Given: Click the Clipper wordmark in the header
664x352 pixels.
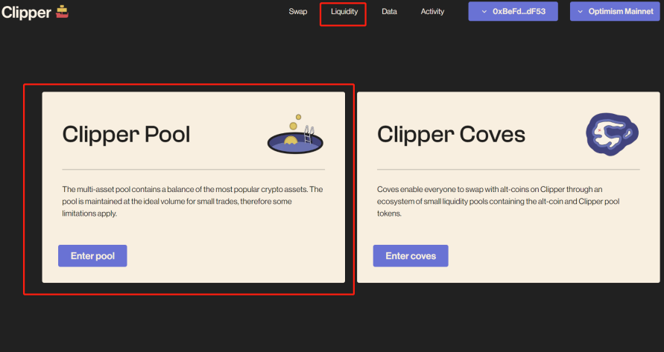Looking at the screenshot, I should [x=26, y=12].
